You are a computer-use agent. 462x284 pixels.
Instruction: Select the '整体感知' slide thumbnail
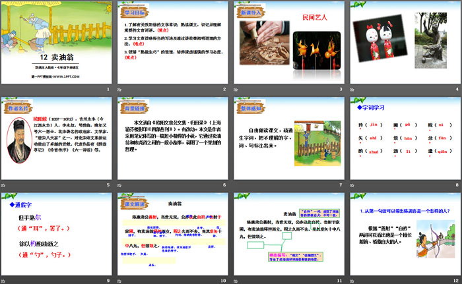tap(289, 138)
